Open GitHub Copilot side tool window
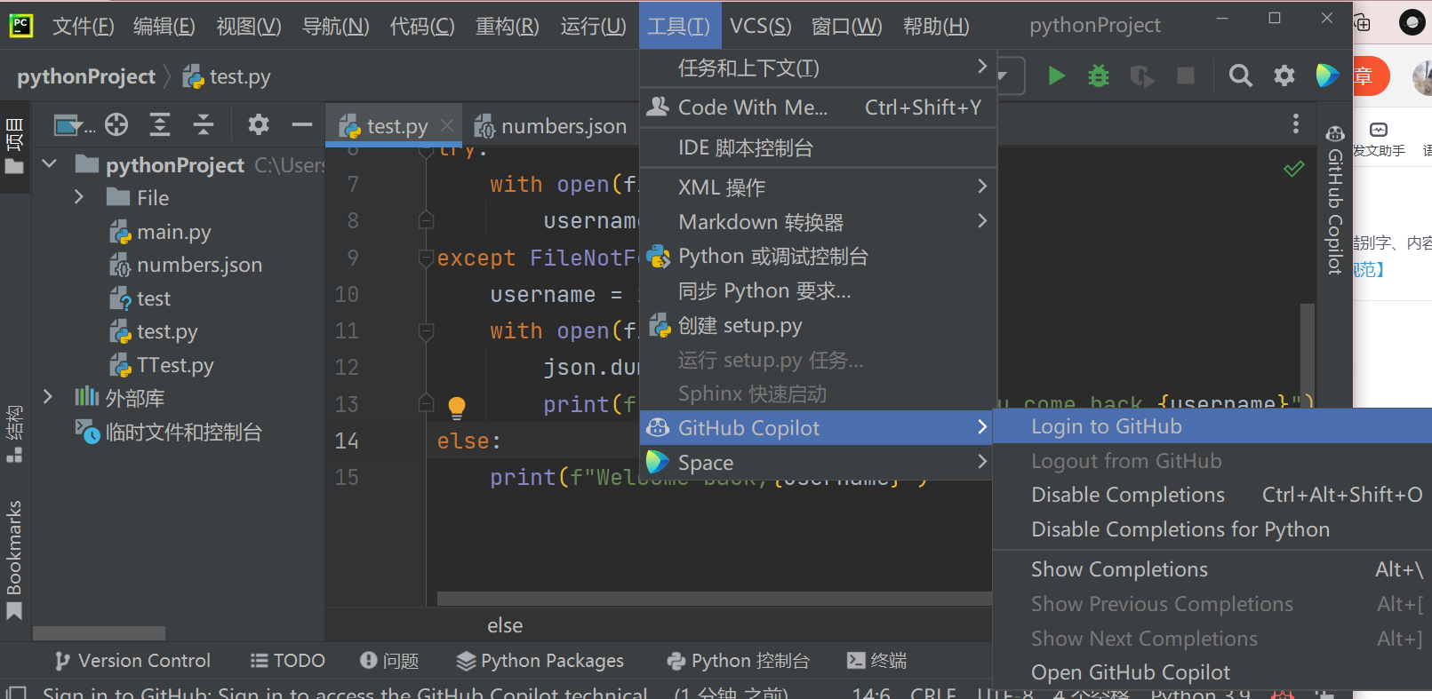Image resolution: width=1432 pixels, height=699 pixels. (1335, 200)
